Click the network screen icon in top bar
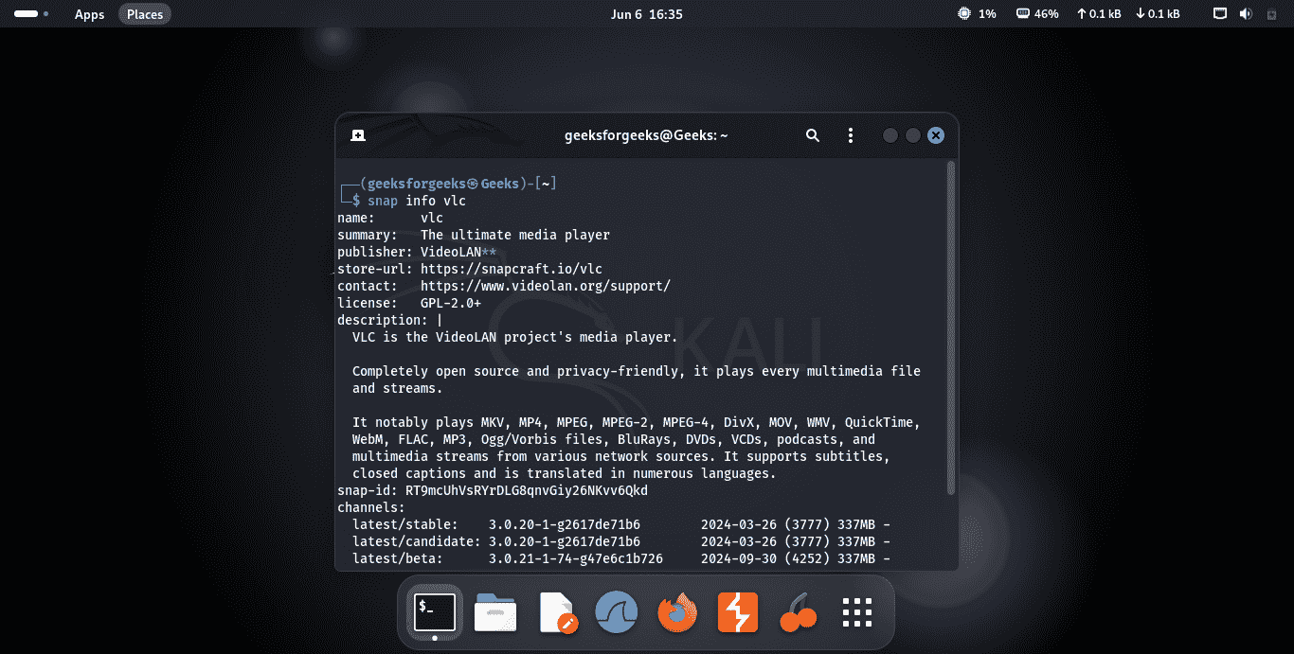This screenshot has width=1294, height=654. tap(1221, 14)
